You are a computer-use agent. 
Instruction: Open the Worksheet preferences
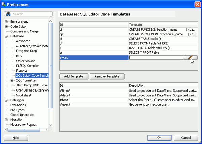coord(24,95)
